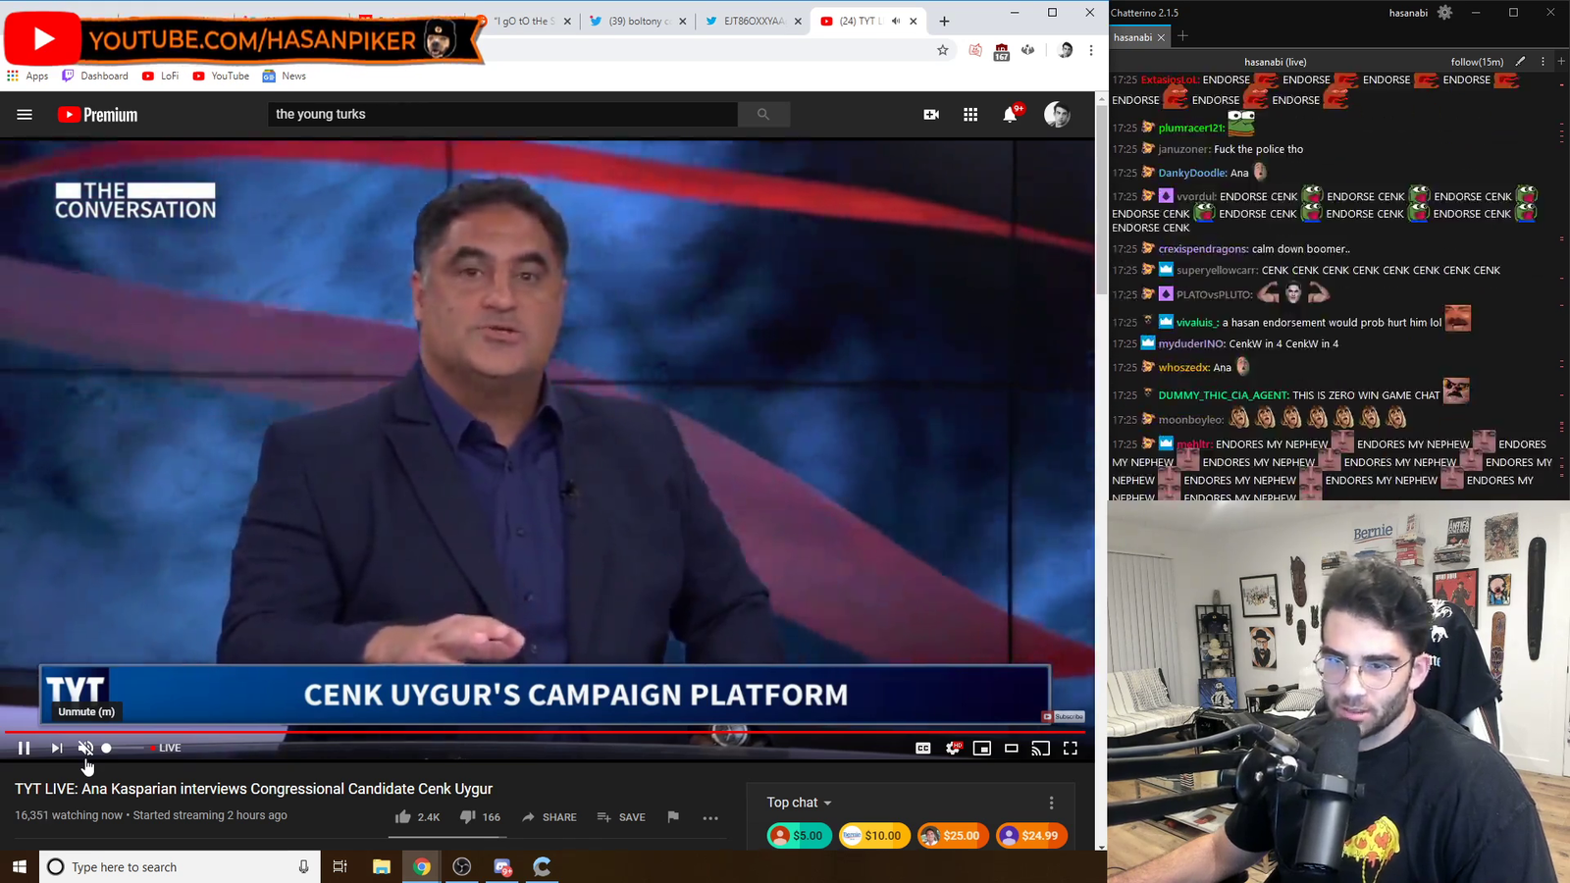Focus the Windows taskbar search box
Screen dimensions: 1570x883
(180, 866)
